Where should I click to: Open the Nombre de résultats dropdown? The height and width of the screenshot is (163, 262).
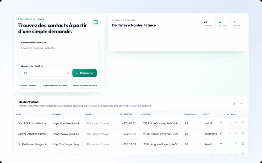tap(46, 73)
